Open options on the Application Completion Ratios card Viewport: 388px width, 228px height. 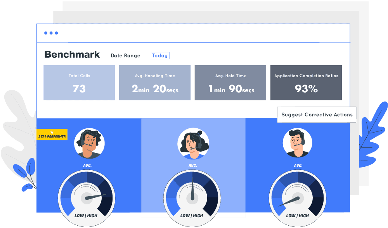(x=306, y=82)
